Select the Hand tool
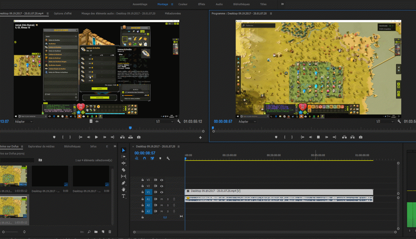This screenshot has width=416, height=239. 123,189
